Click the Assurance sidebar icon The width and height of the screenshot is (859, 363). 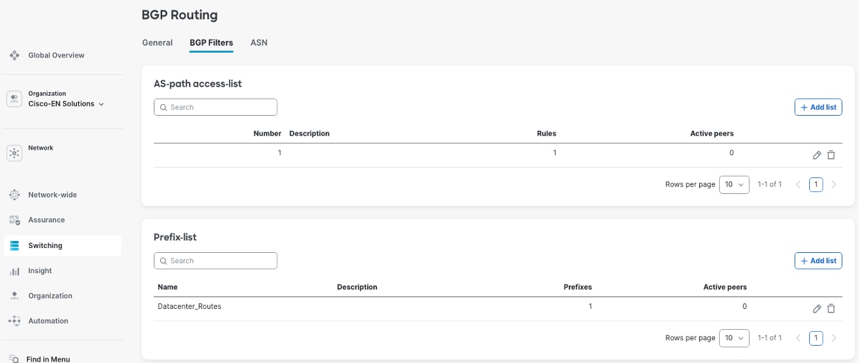pos(15,220)
